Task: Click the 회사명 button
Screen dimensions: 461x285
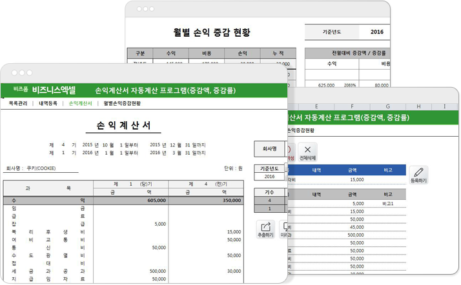Action: click(269, 149)
